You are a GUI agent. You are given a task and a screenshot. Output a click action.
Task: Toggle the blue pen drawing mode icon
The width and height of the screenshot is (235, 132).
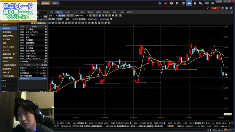click(100, 15)
